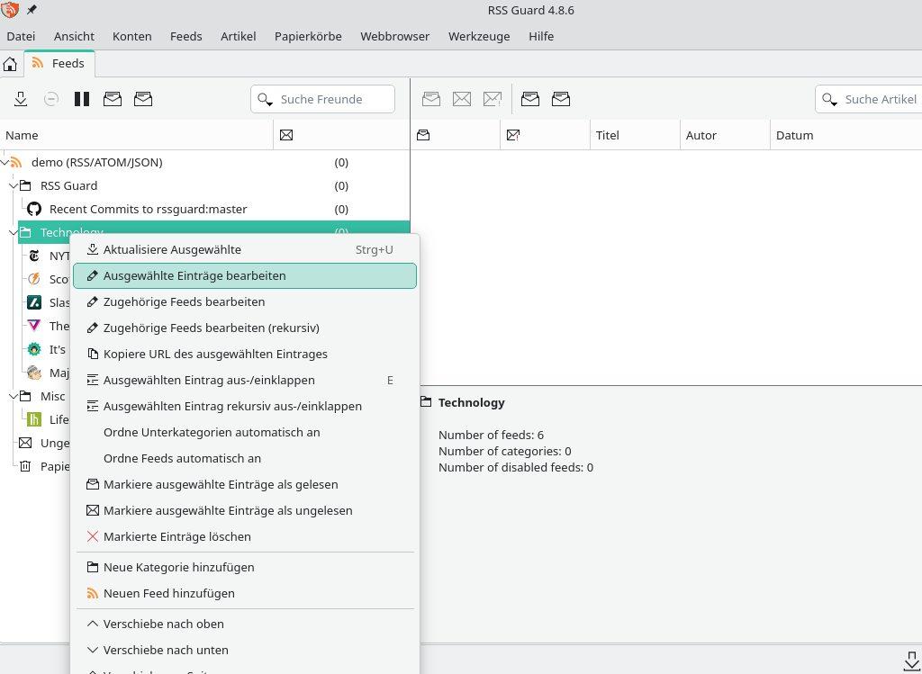922x674 pixels.
Task: Choose Neue Kategorie hinzufügen from context menu
Action: 179,567
